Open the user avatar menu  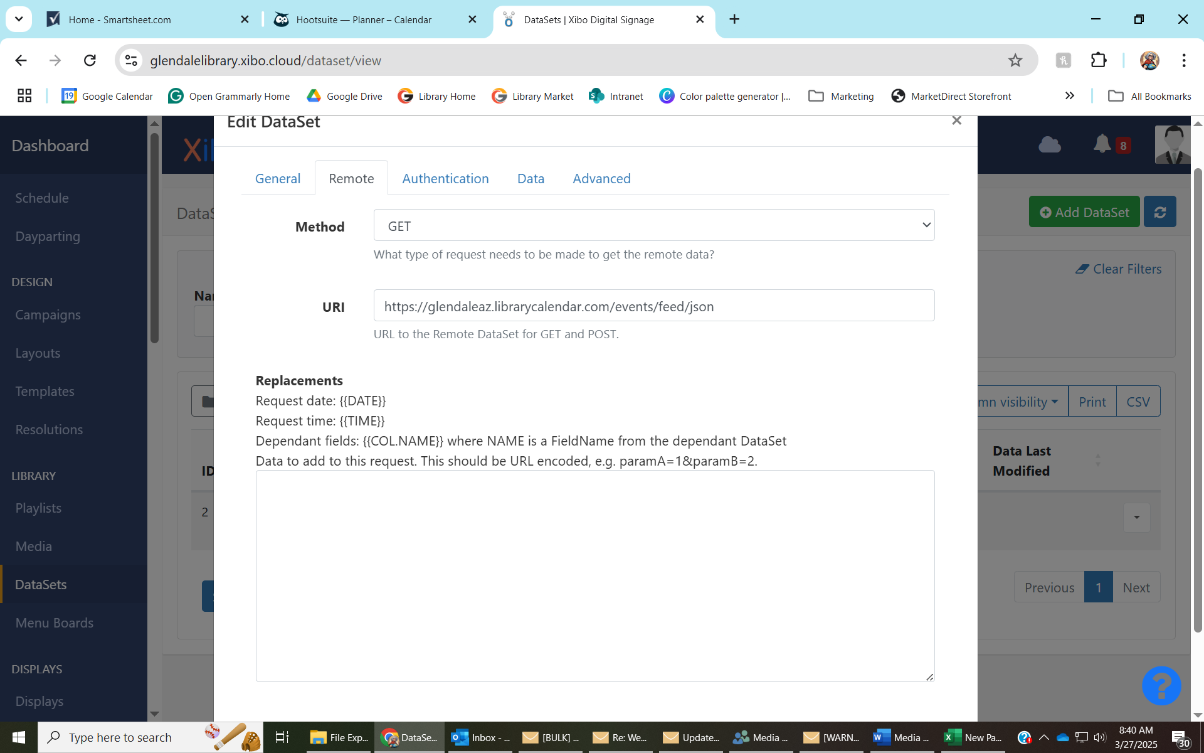point(1172,144)
